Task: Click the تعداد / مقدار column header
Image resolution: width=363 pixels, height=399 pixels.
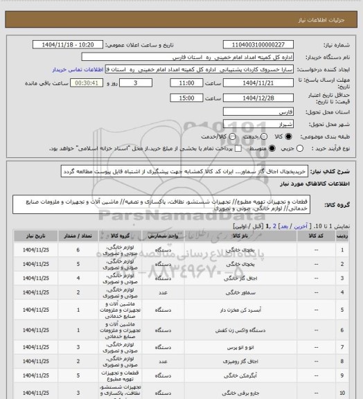Action: [x=78, y=236]
